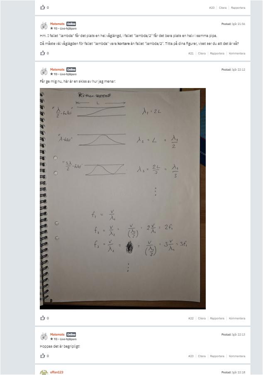Click Rapportera on post #20

pos(238,7)
